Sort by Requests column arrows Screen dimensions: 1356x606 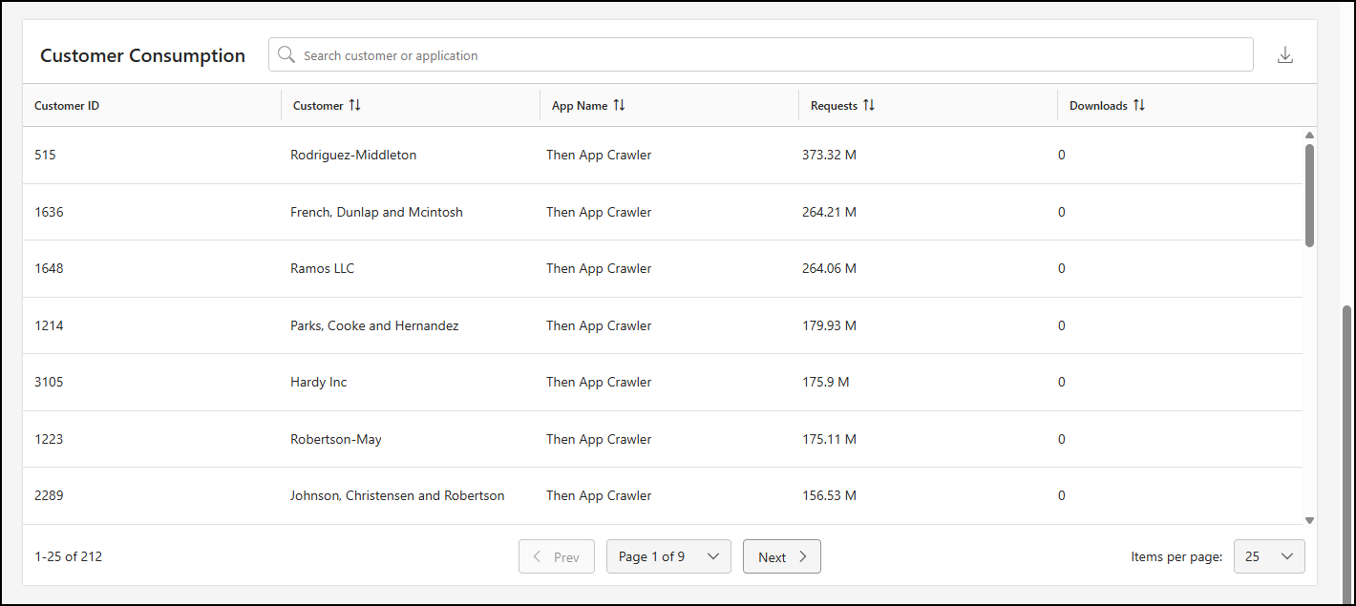pyautogui.click(x=869, y=105)
